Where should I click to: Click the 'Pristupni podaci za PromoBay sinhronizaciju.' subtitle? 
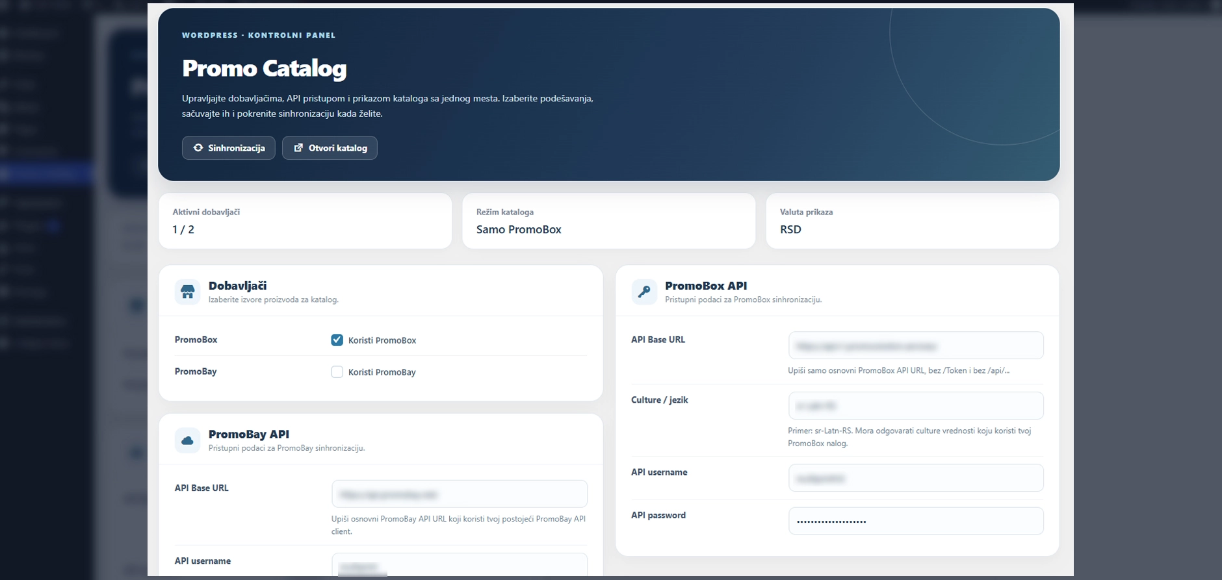pos(287,448)
